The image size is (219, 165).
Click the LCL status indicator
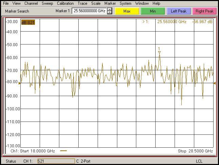click(199, 161)
